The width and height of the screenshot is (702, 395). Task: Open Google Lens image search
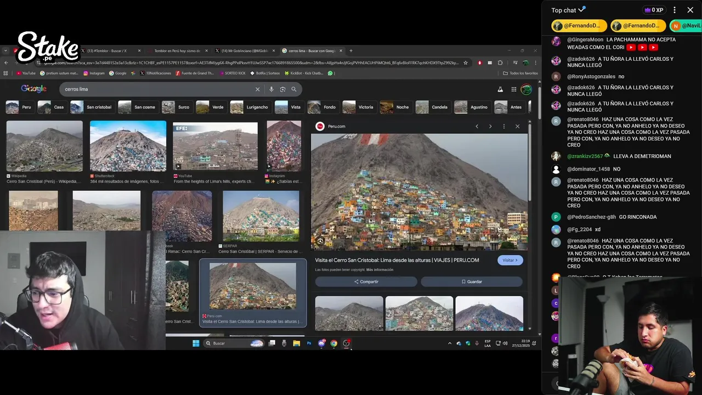(x=282, y=89)
